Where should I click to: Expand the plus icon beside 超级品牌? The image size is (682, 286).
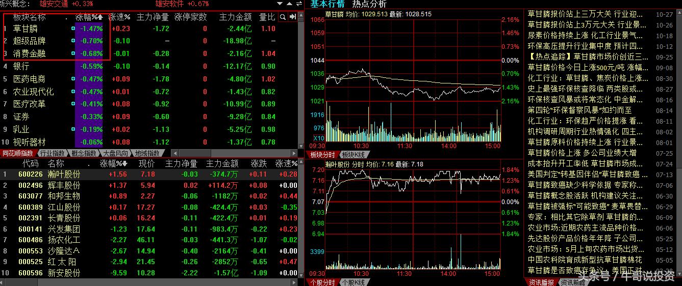click(73, 41)
